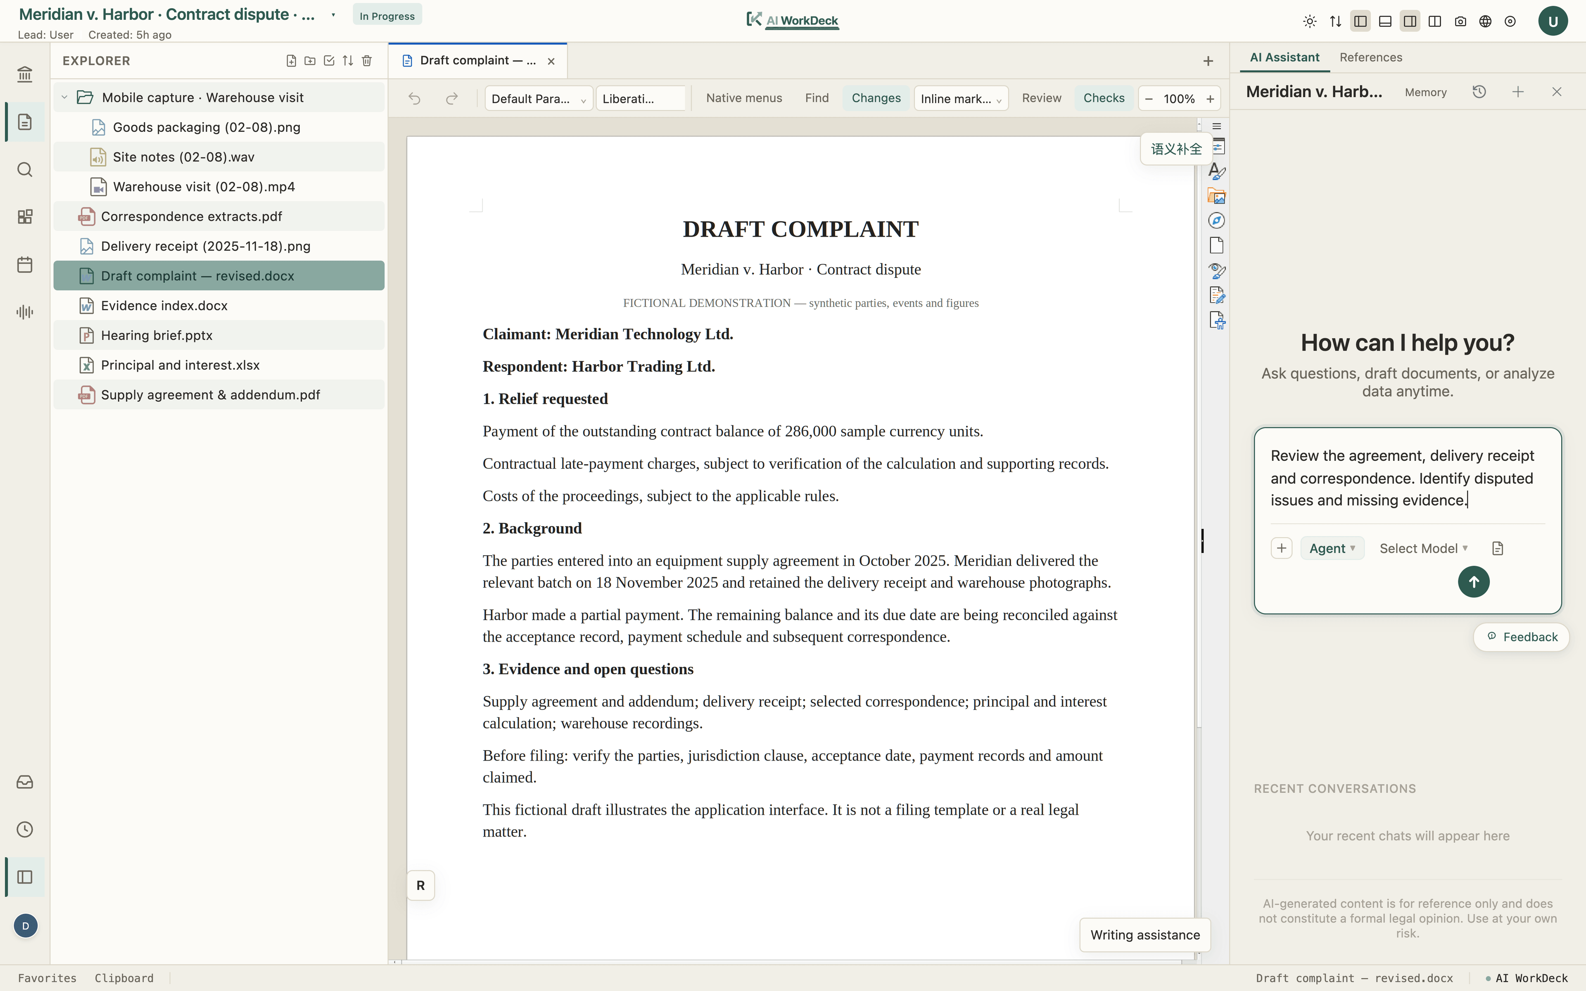Click the sort arrows icon in Explorer header
The height and width of the screenshot is (991, 1586).
348,61
